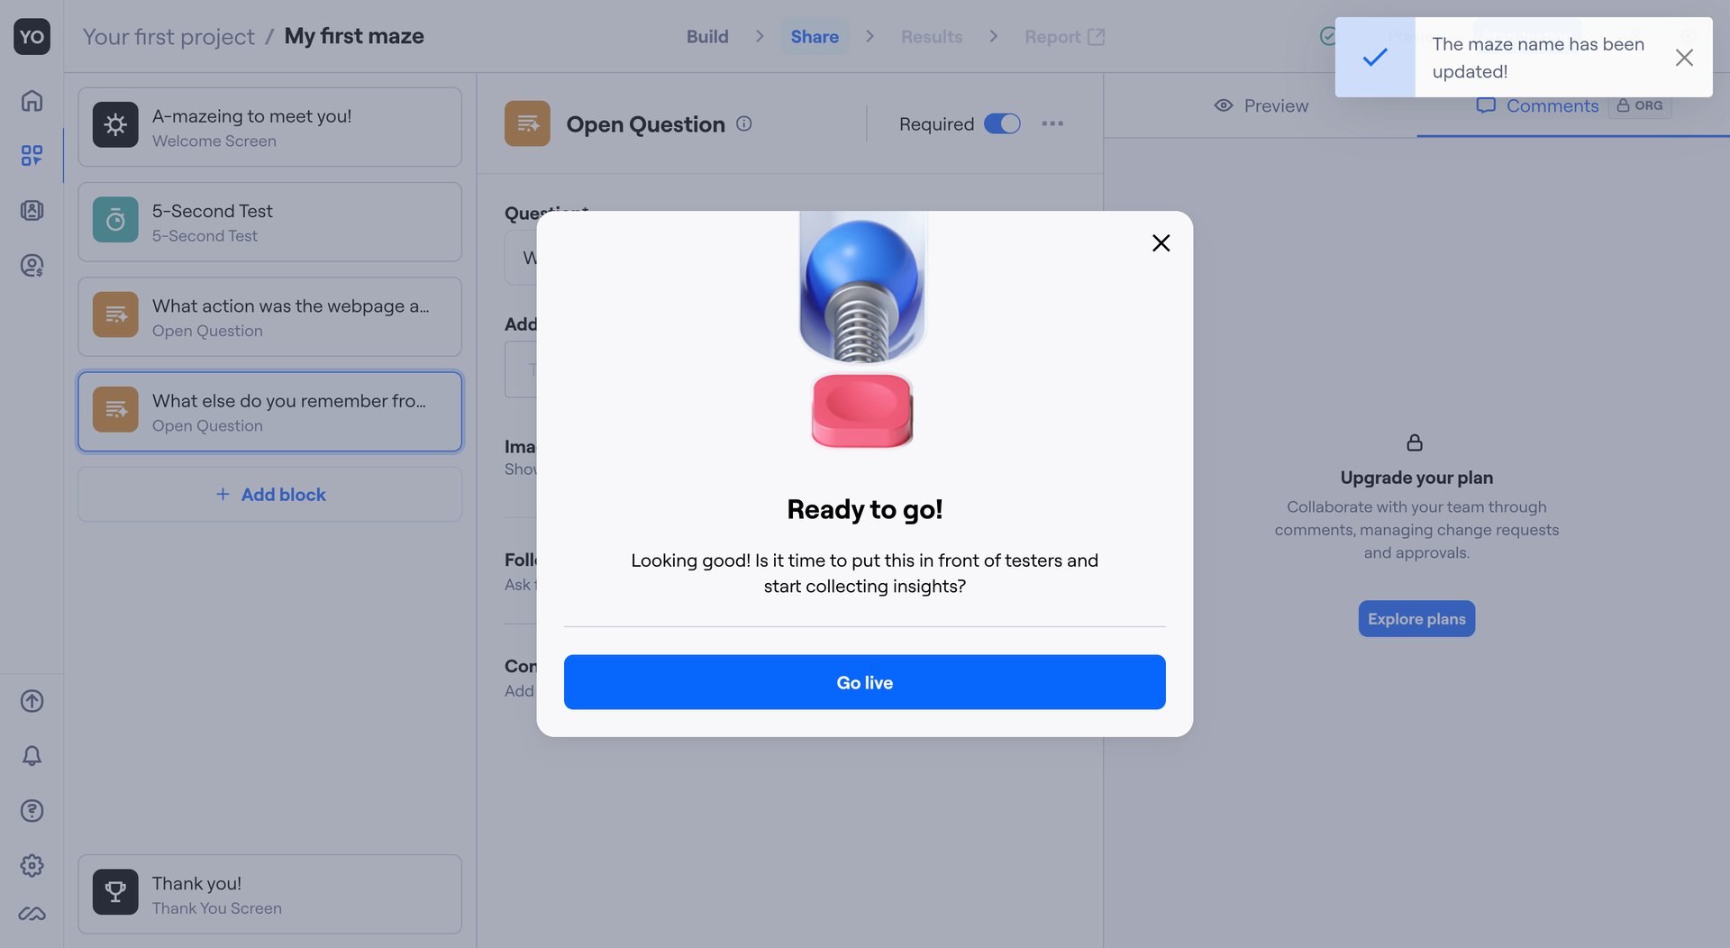
Task: Open the Panel recruitment sidebar icon
Action: [32, 210]
